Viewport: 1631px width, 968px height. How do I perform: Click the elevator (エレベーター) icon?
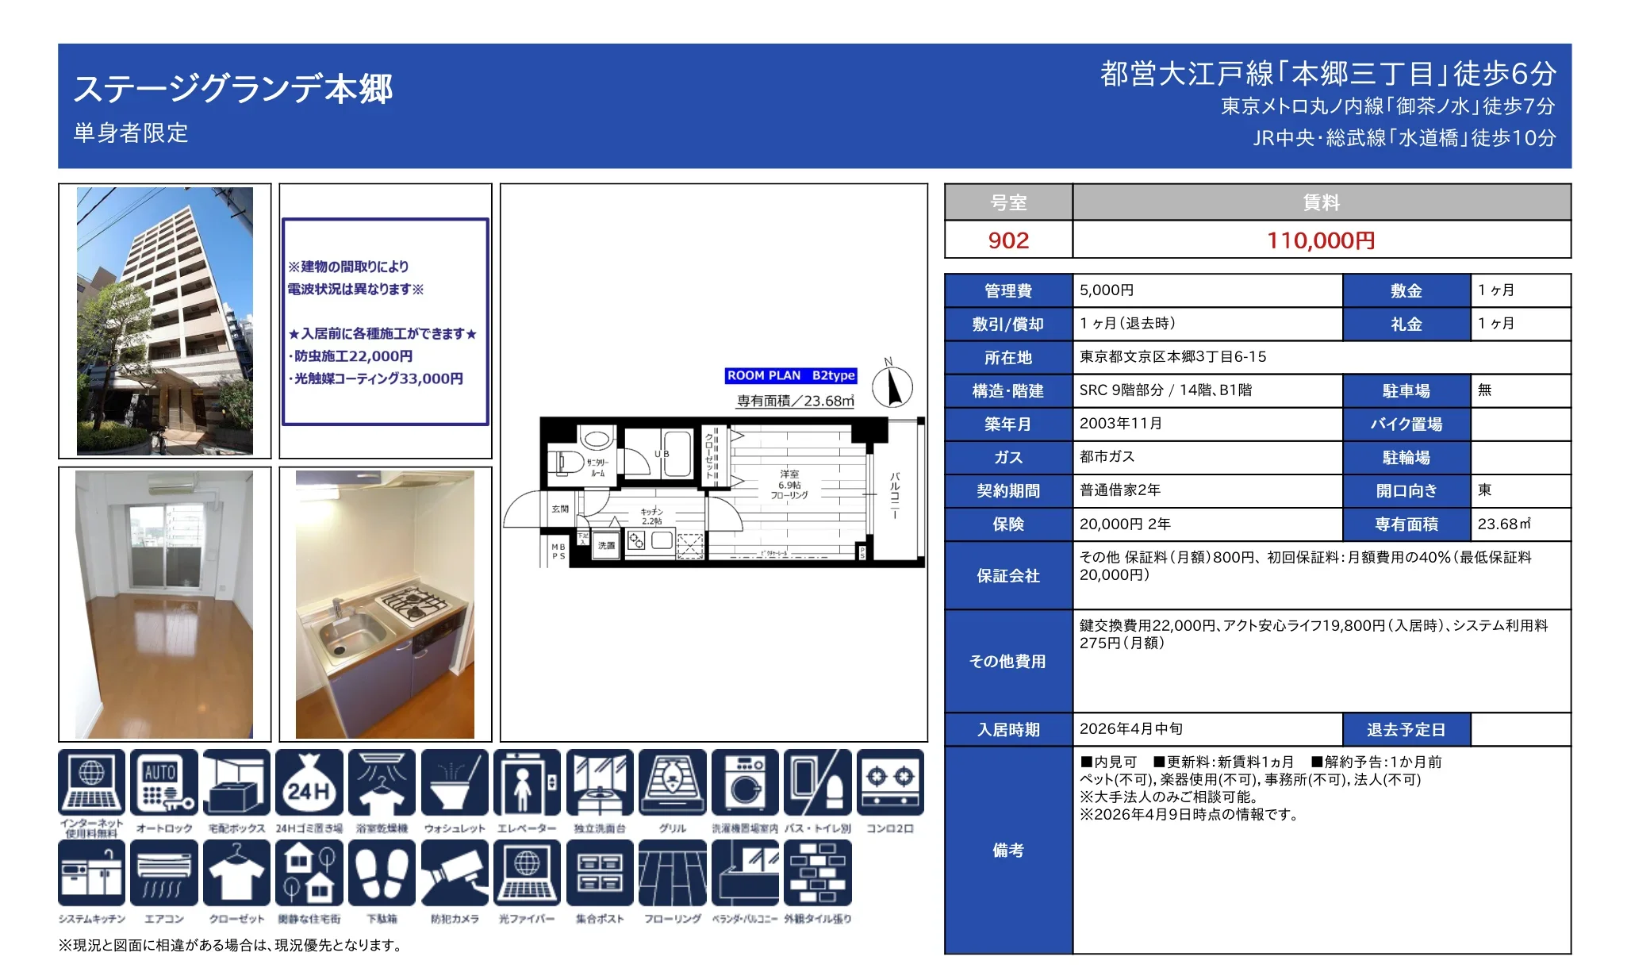click(x=527, y=782)
